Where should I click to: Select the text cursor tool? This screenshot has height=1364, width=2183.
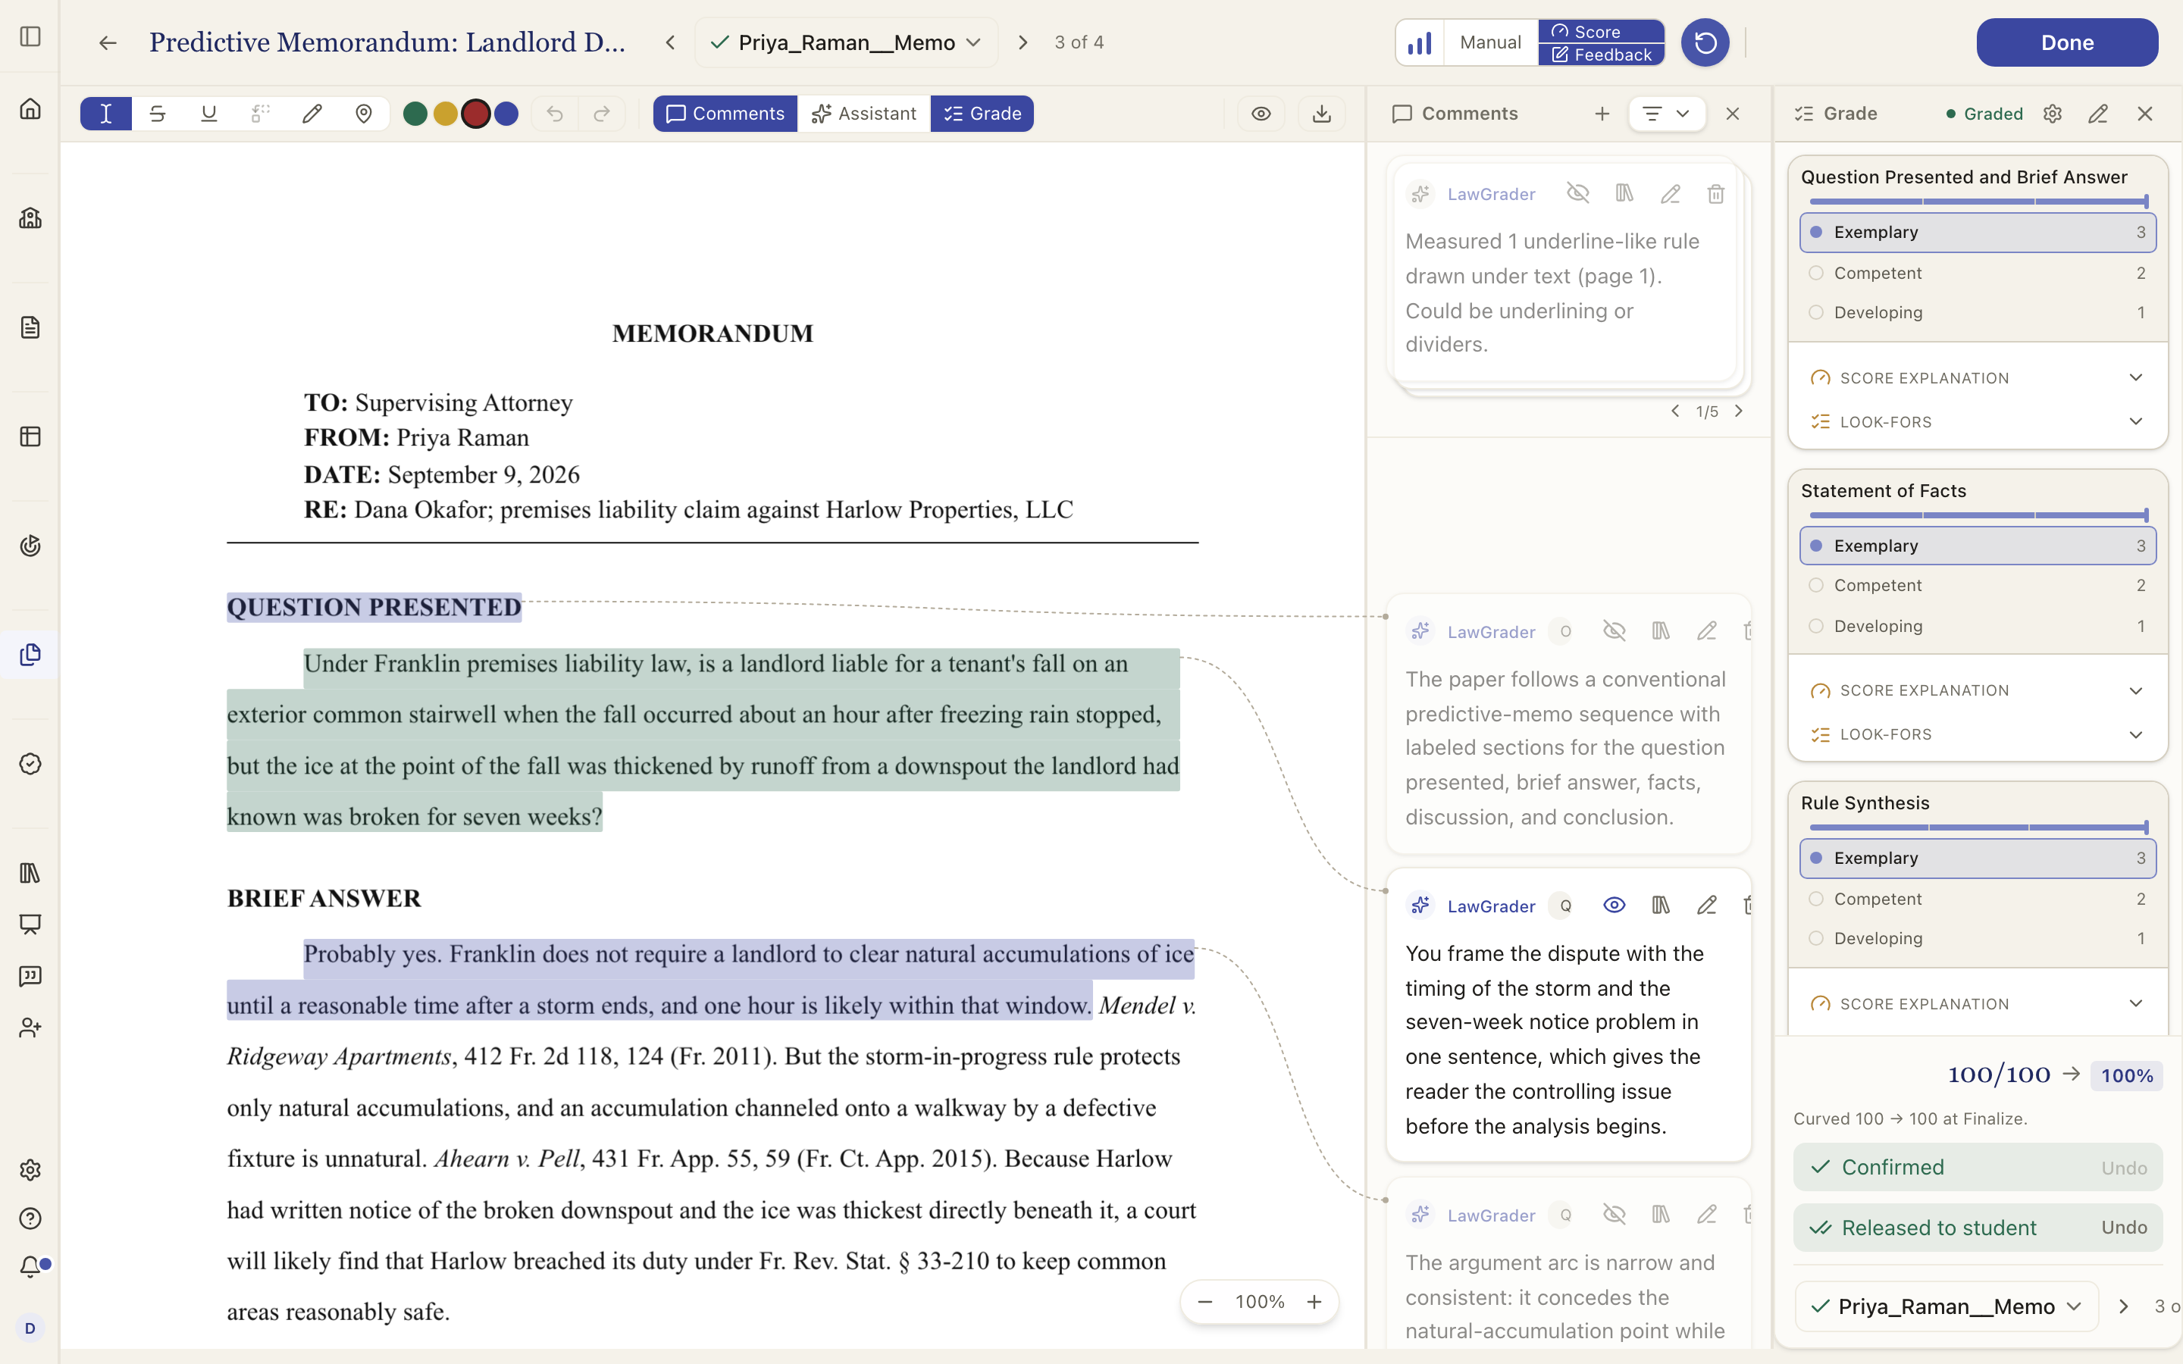[105, 114]
